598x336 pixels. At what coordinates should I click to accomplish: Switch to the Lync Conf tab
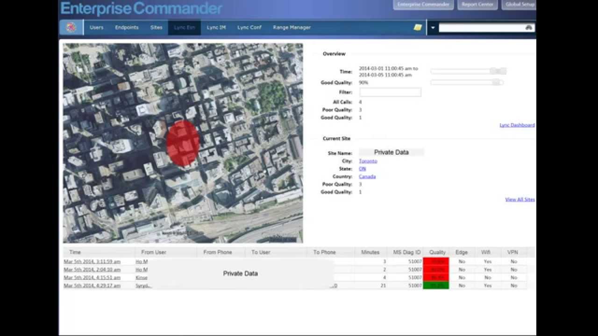[x=249, y=28]
